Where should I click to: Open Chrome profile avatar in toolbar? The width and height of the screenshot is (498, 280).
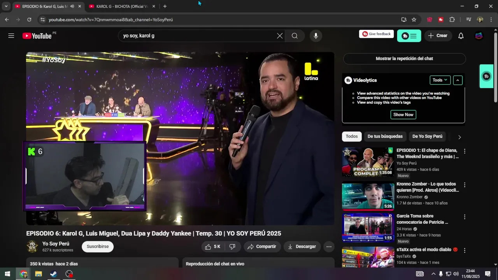click(x=480, y=19)
